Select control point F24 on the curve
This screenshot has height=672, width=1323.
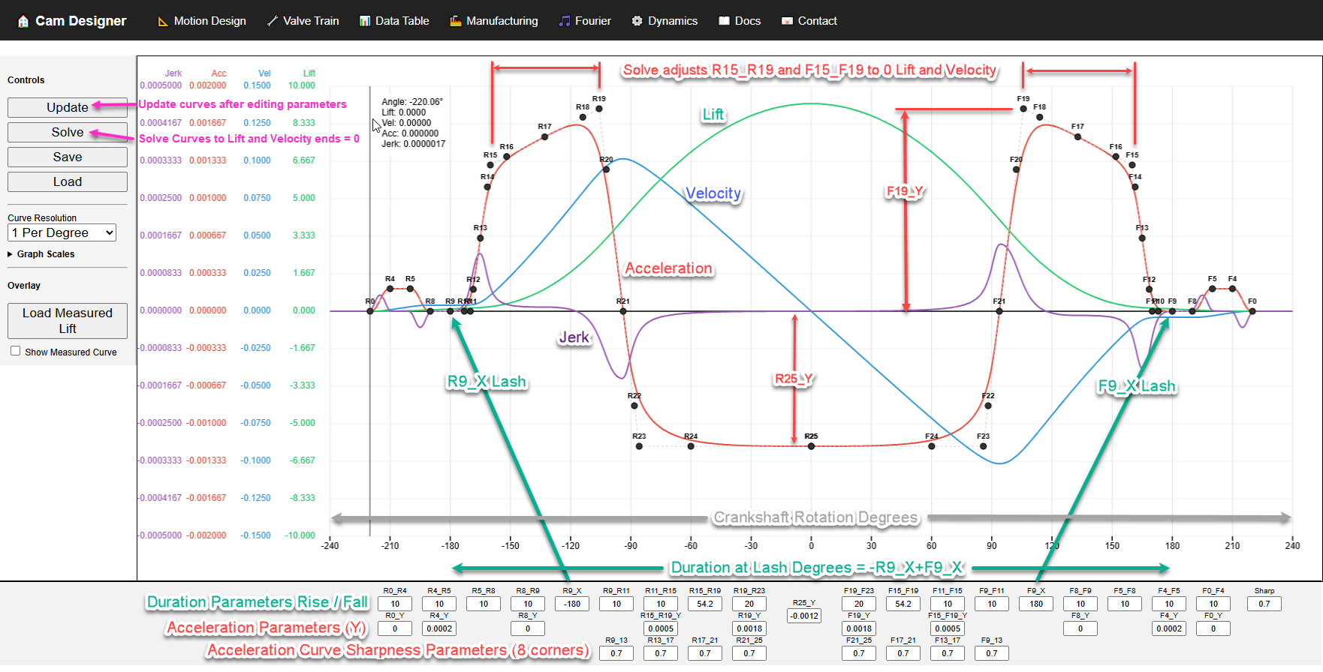932,446
